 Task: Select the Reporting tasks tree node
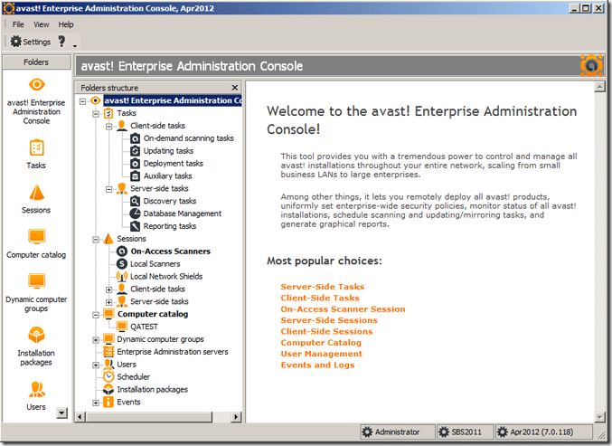coord(169,226)
